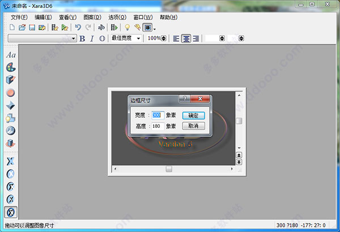
Task: Expand the arrow beside frame border button
Action: [154, 29]
